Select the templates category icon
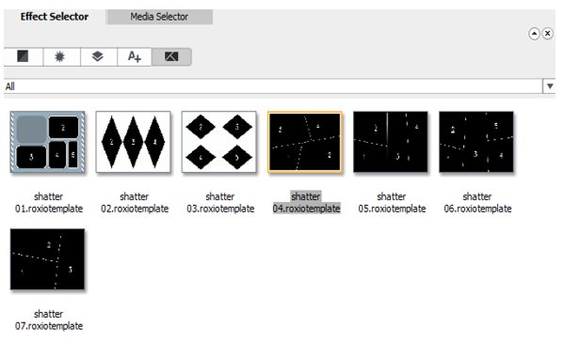 [x=171, y=56]
